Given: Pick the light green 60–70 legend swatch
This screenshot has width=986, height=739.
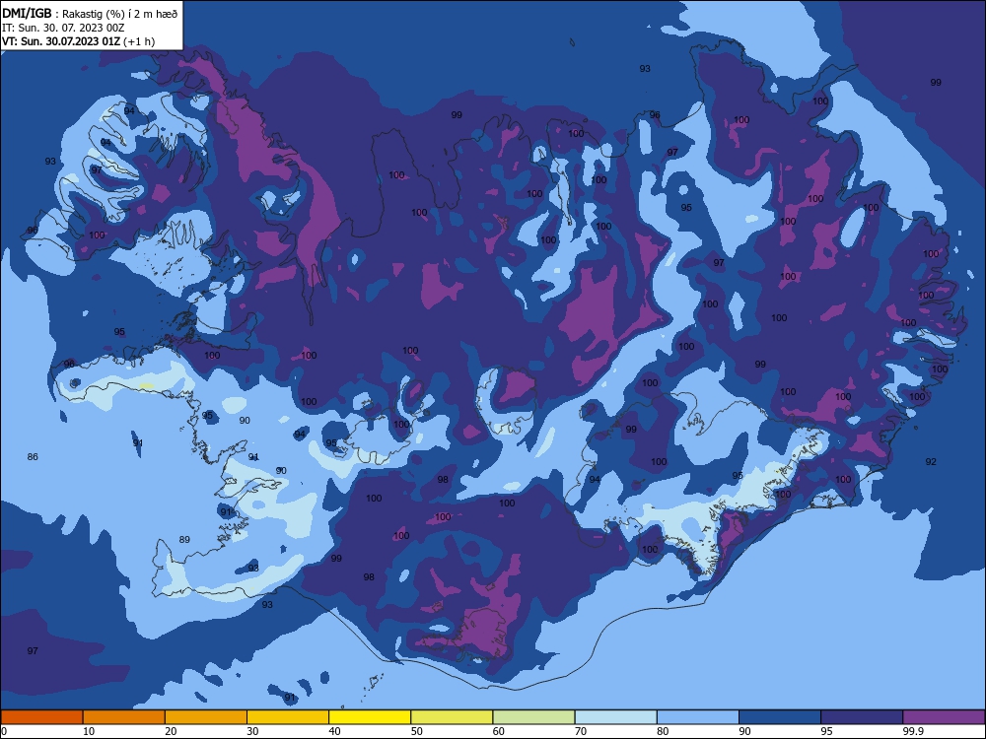Looking at the screenshot, I should point(533,717).
